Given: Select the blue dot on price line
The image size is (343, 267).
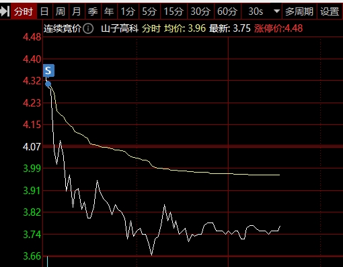Looking at the screenshot, I should [48, 84].
